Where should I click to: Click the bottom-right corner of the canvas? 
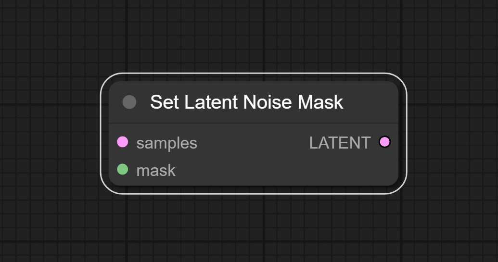495,259
